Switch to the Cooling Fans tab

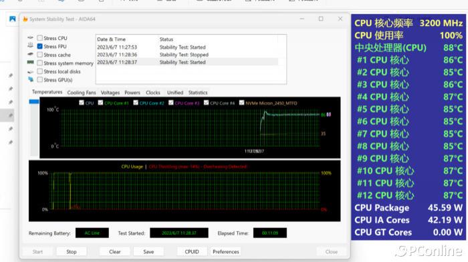click(82, 93)
